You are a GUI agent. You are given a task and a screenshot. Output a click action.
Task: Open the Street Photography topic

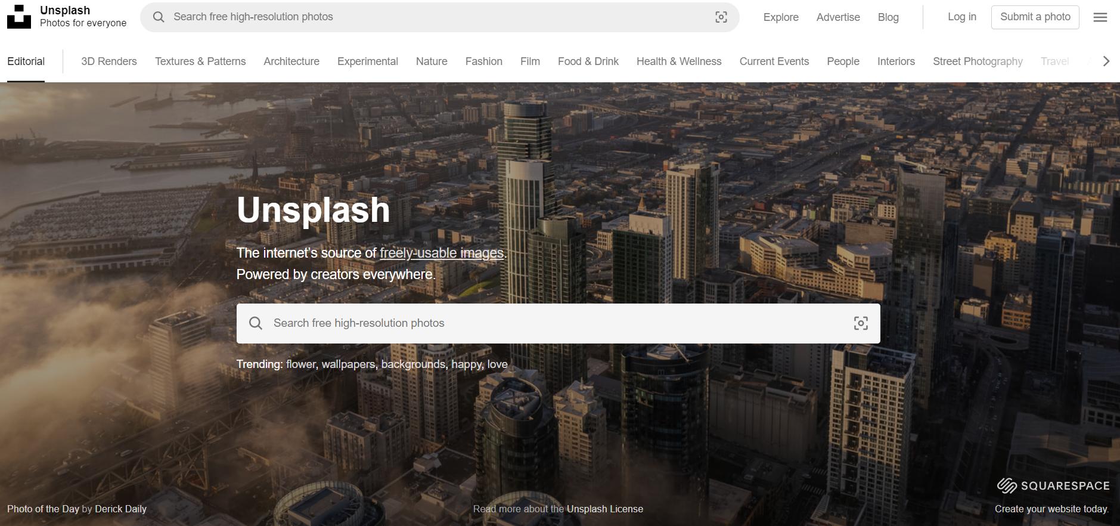point(978,61)
